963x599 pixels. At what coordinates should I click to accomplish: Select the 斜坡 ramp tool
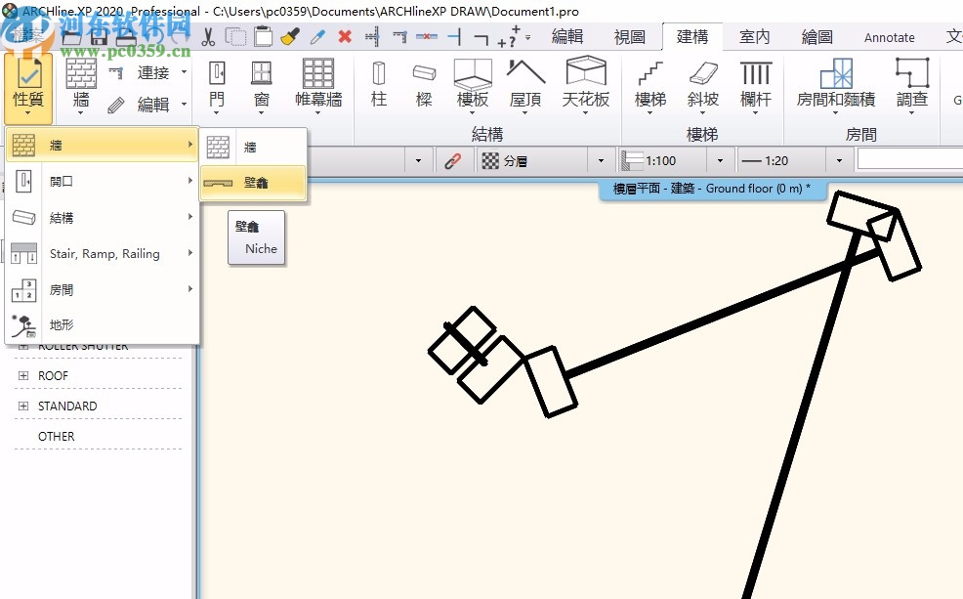[702, 86]
